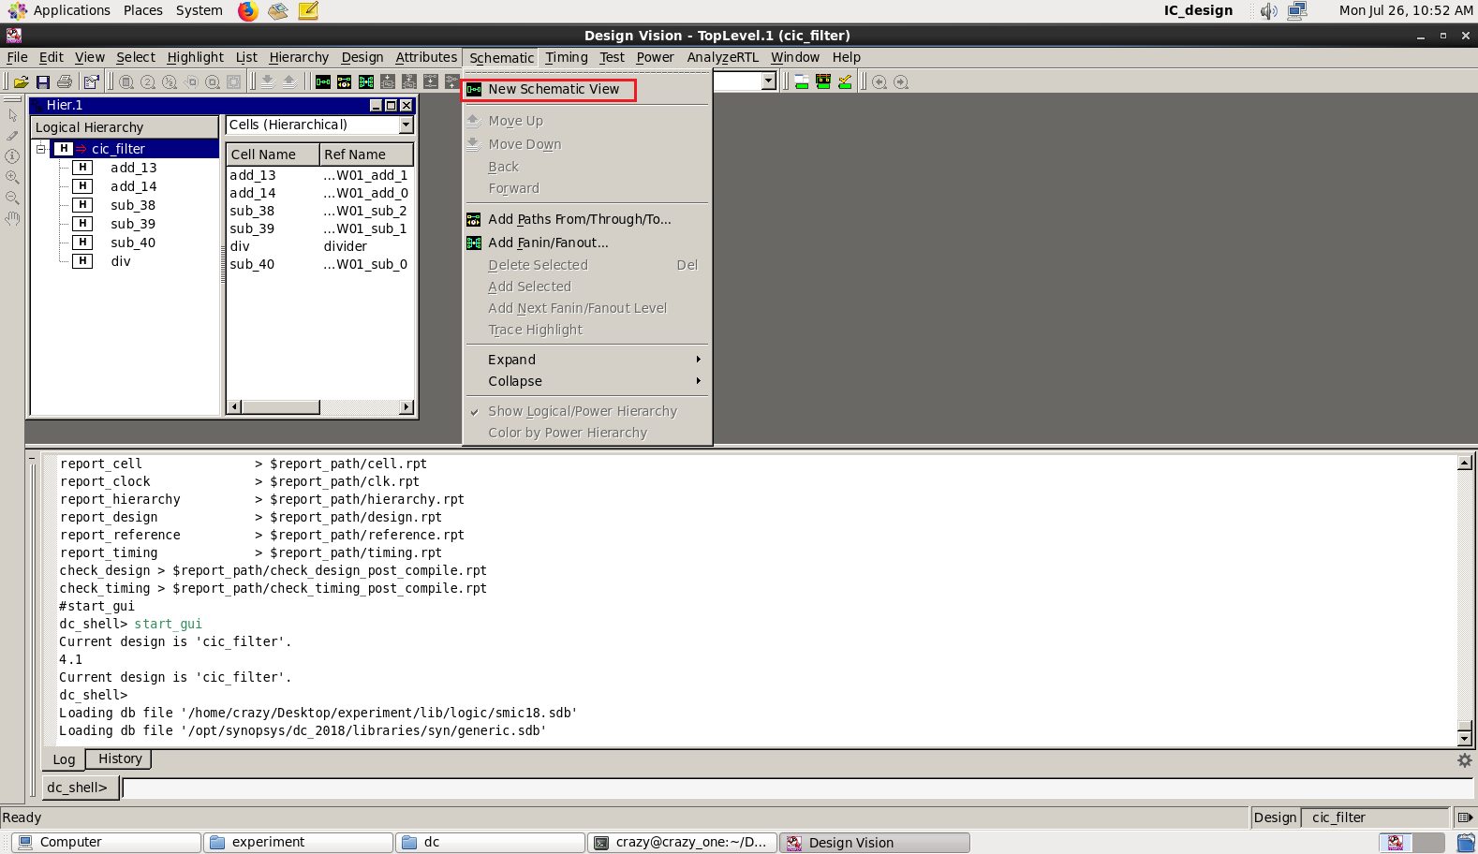This screenshot has width=1478, height=854.
Task: Click the Computer taskbar button
Action: (107, 842)
